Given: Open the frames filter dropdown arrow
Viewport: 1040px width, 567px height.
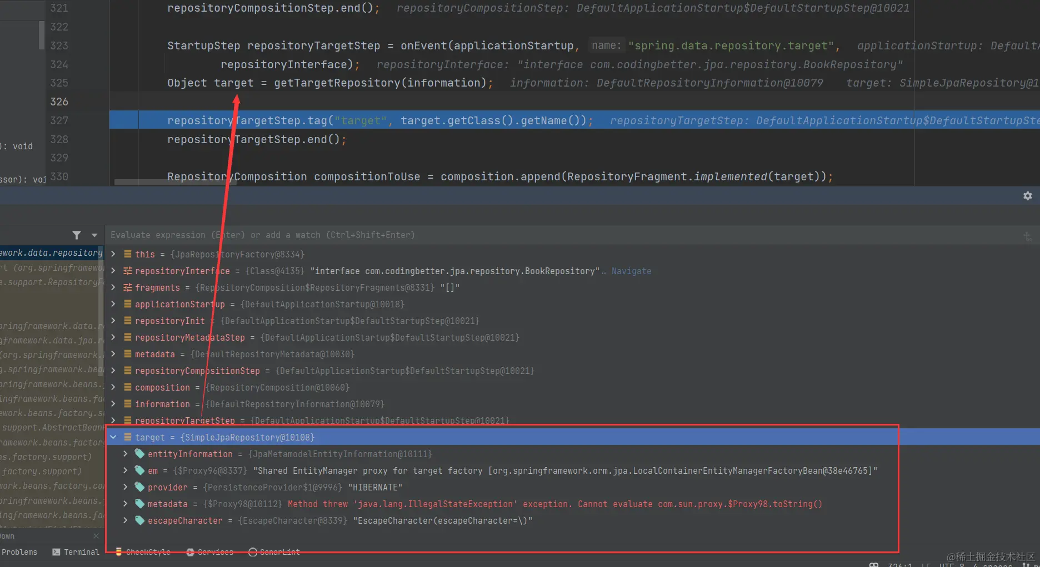Looking at the screenshot, I should 94,235.
